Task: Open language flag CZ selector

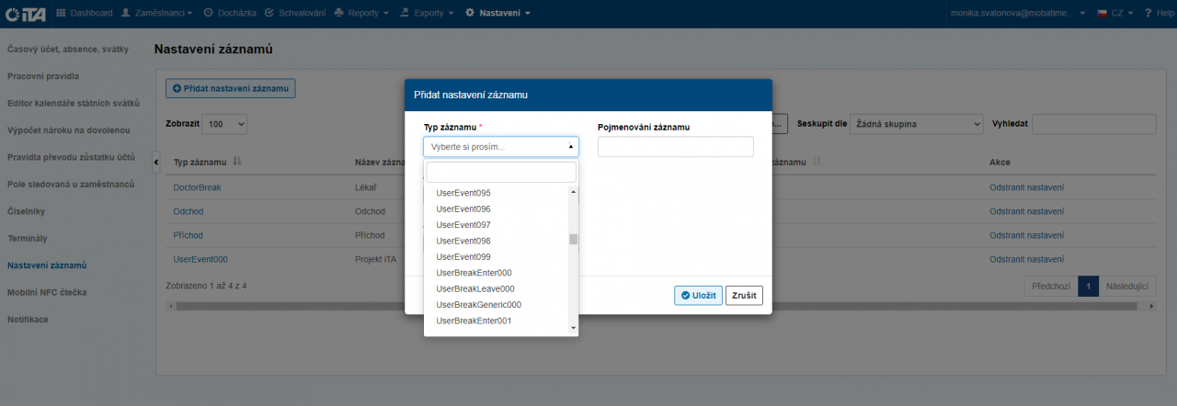Action: click(1114, 13)
